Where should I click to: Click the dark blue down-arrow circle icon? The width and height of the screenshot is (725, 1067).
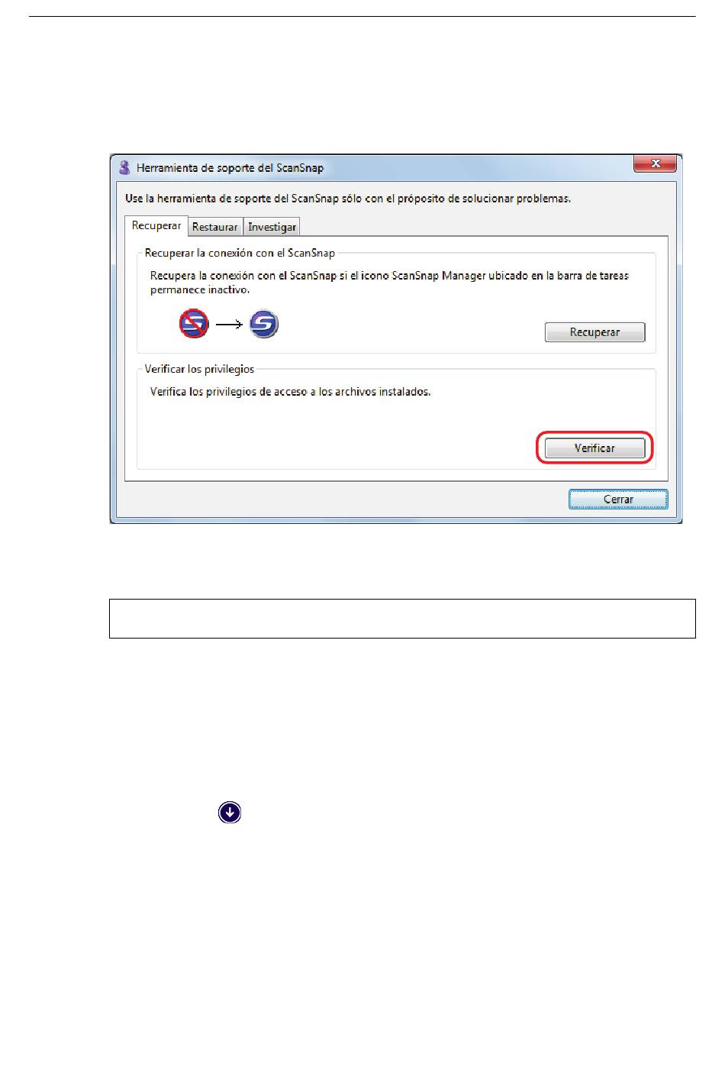coord(230,812)
